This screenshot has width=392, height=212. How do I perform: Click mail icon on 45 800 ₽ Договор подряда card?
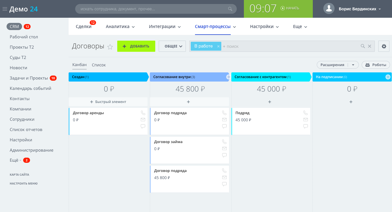[x=224, y=177]
